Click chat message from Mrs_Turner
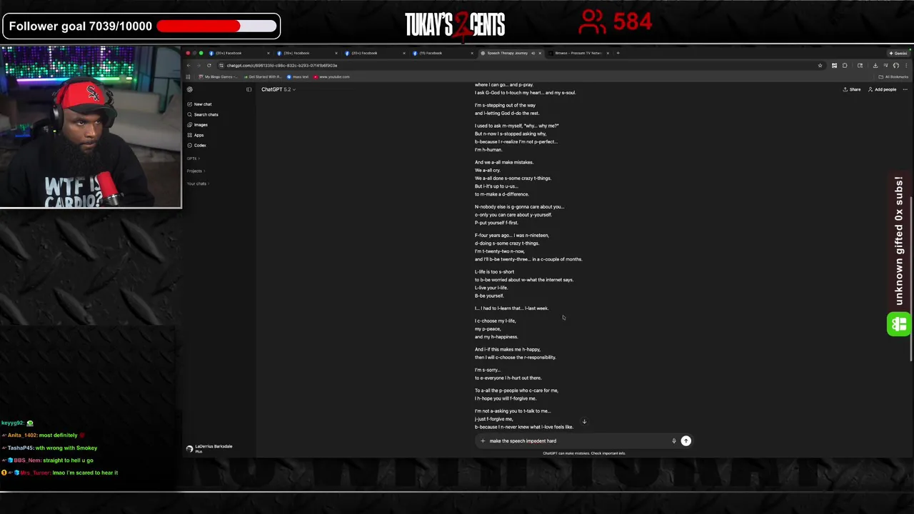The image size is (914, 514). click(60, 473)
